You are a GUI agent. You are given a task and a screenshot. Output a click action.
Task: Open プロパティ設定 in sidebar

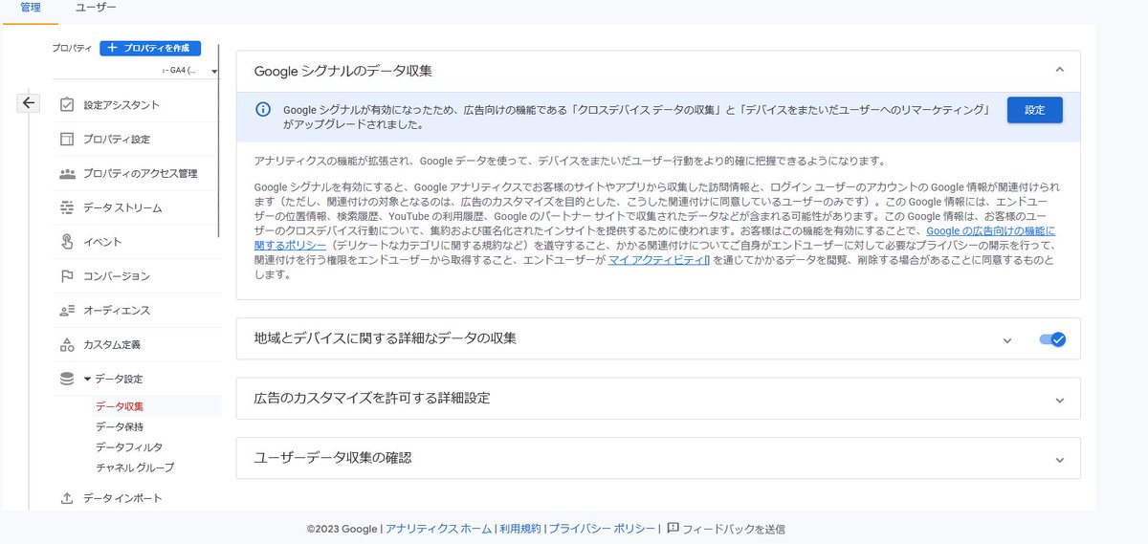point(117,140)
